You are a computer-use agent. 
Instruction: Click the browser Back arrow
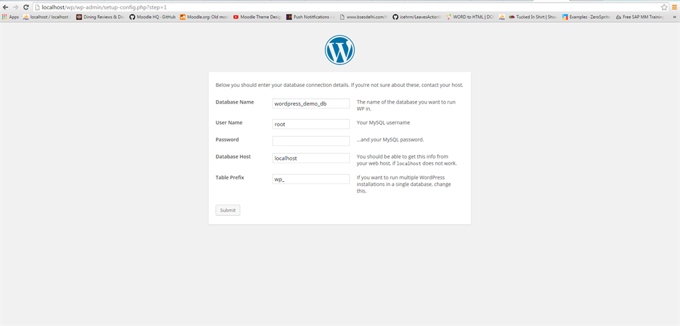click(5, 7)
